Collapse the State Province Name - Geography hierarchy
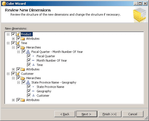This screenshot has width=149, height=121. (18, 83)
